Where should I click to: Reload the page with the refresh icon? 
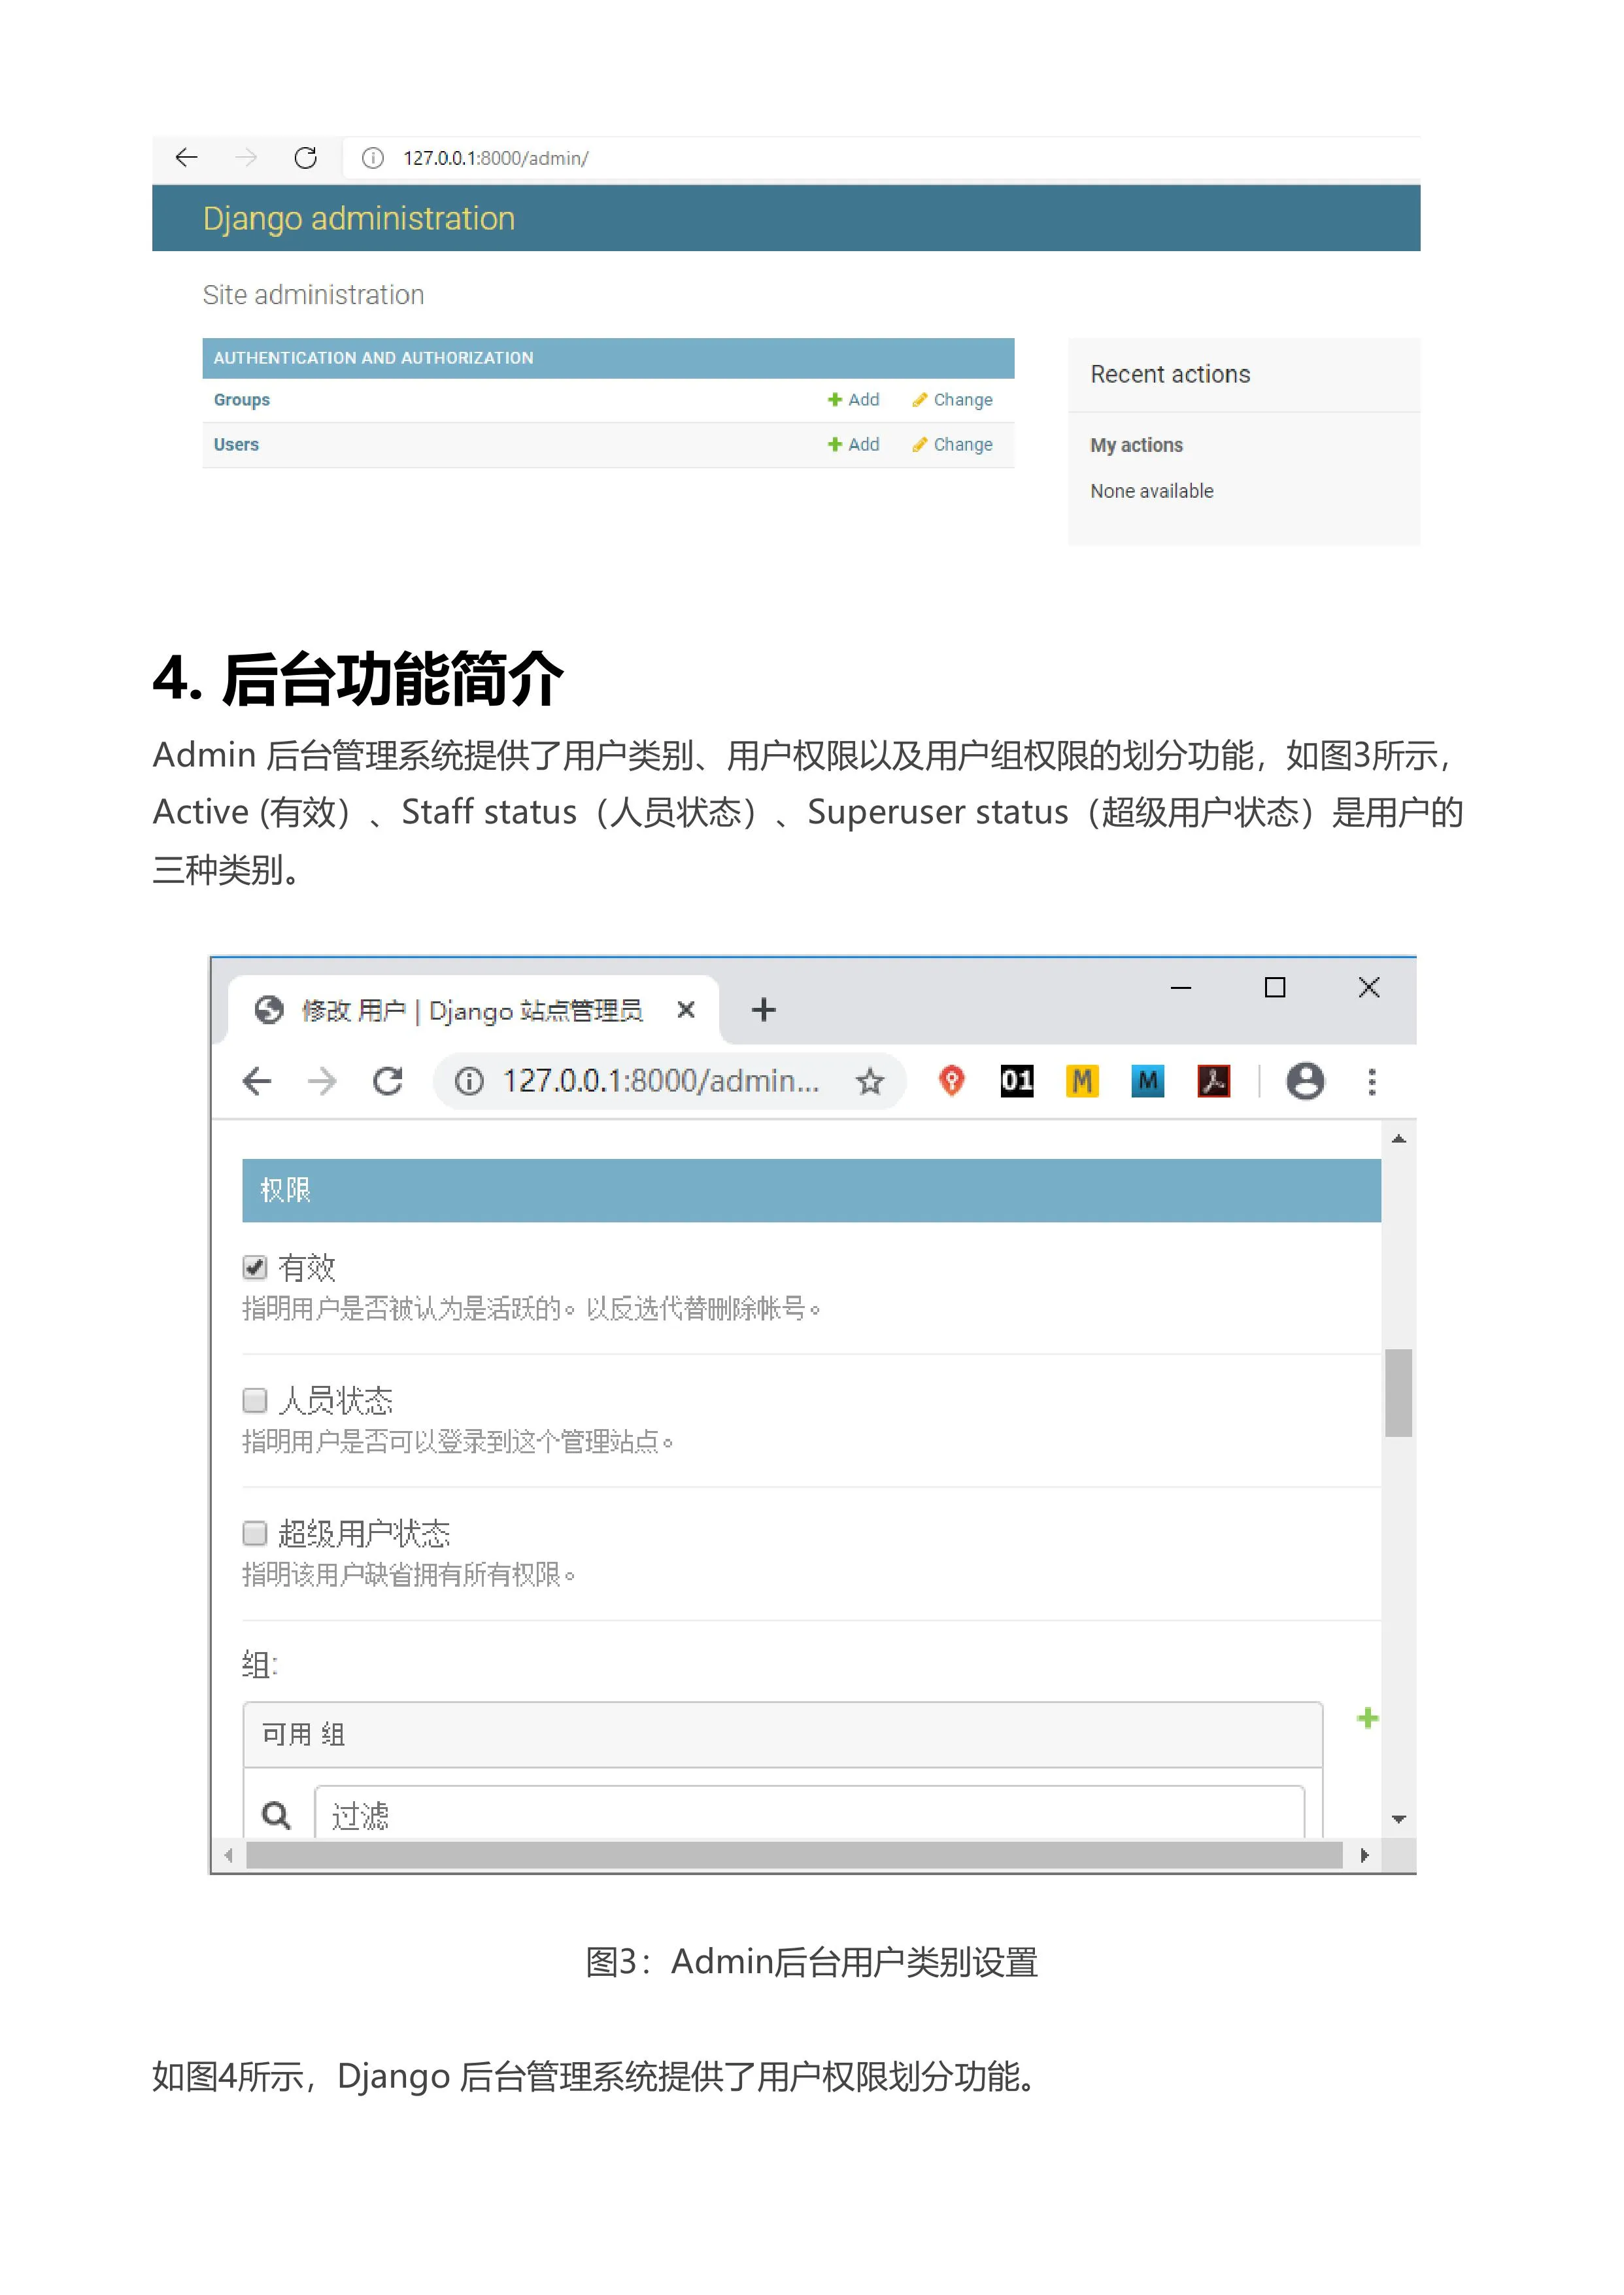[x=388, y=1082]
